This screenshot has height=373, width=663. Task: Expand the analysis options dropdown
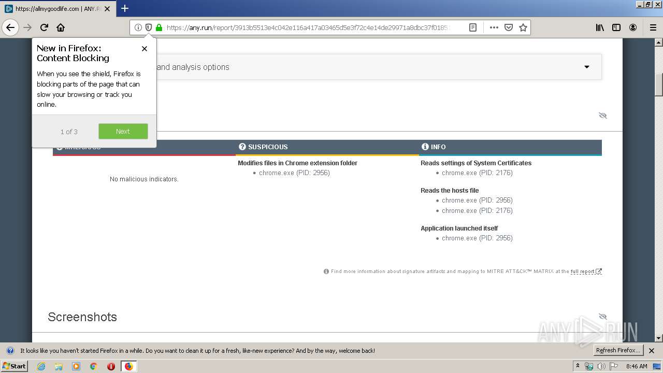587,67
